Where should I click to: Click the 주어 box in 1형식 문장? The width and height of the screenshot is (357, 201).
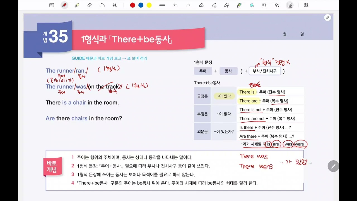point(203,71)
